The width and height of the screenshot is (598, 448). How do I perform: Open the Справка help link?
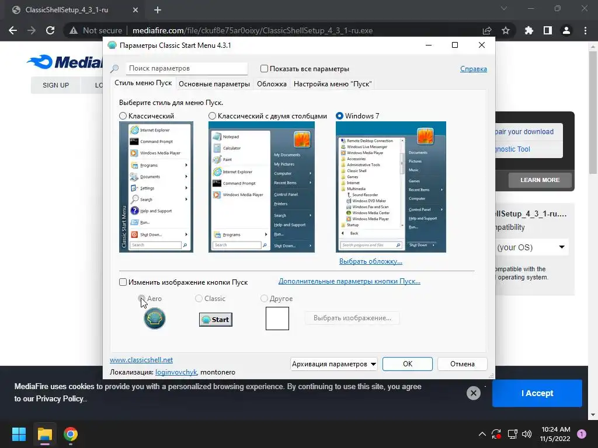[x=473, y=69]
